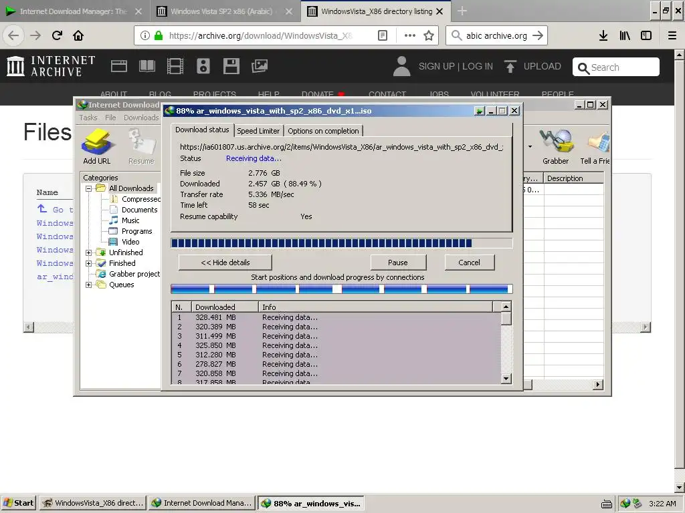Open Internet Archive texts book icon
Screen dimensions: 685x513
pos(146,66)
